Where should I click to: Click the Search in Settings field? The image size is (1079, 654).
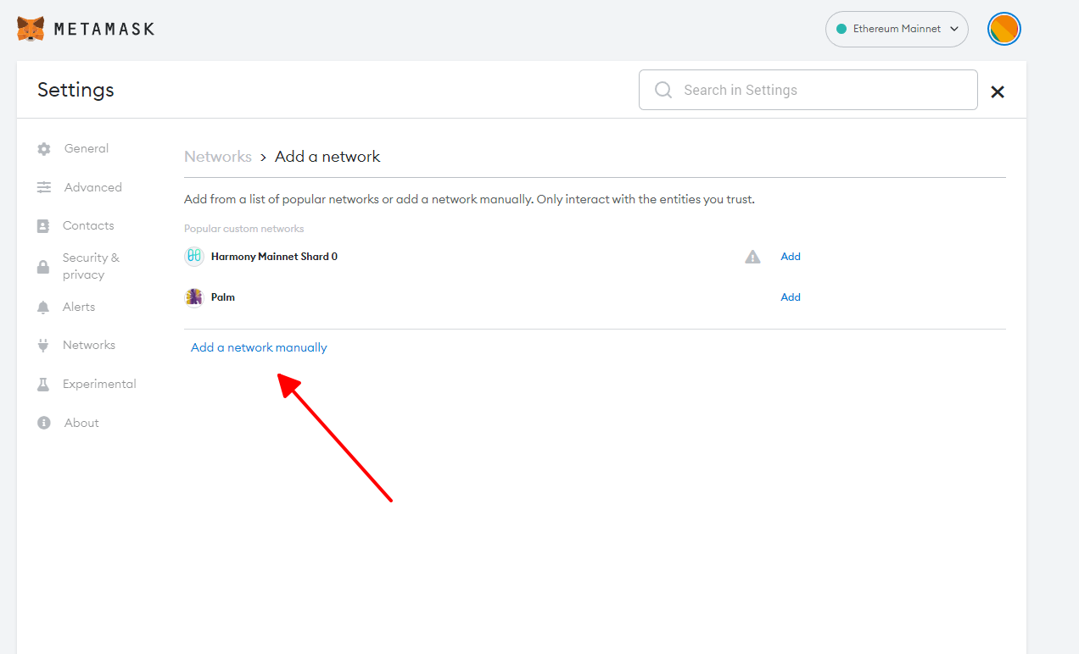coord(808,90)
